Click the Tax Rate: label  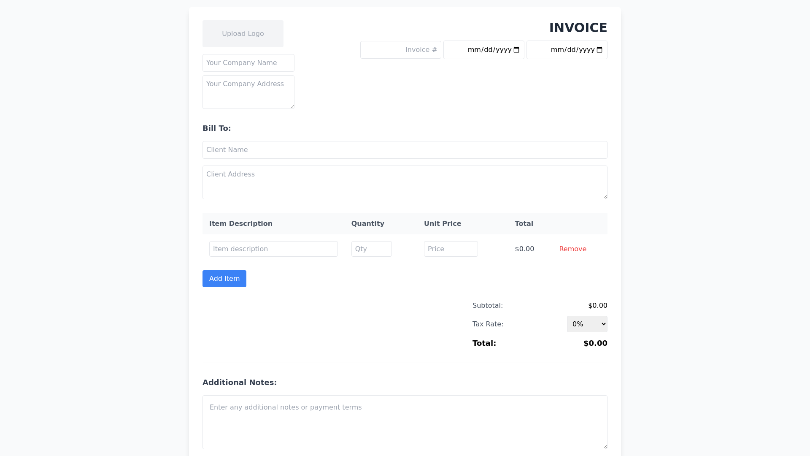click(x=488, y=324)
